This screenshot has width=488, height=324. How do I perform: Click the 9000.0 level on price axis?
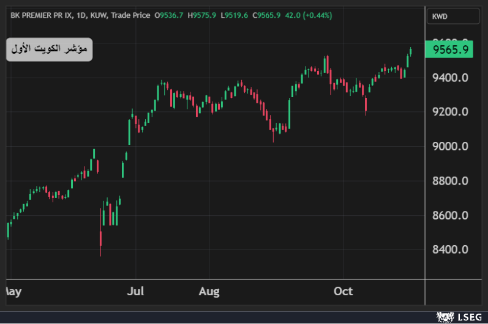[450, 147]
